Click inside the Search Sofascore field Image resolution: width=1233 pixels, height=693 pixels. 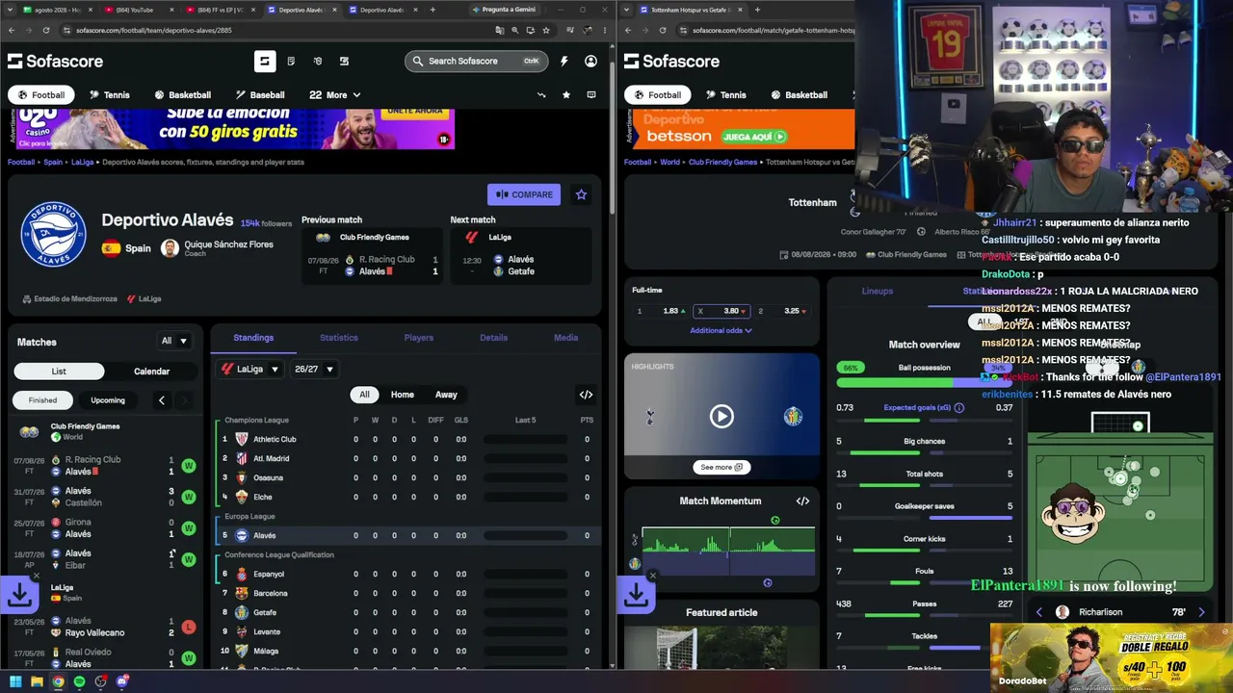point(476,61)
